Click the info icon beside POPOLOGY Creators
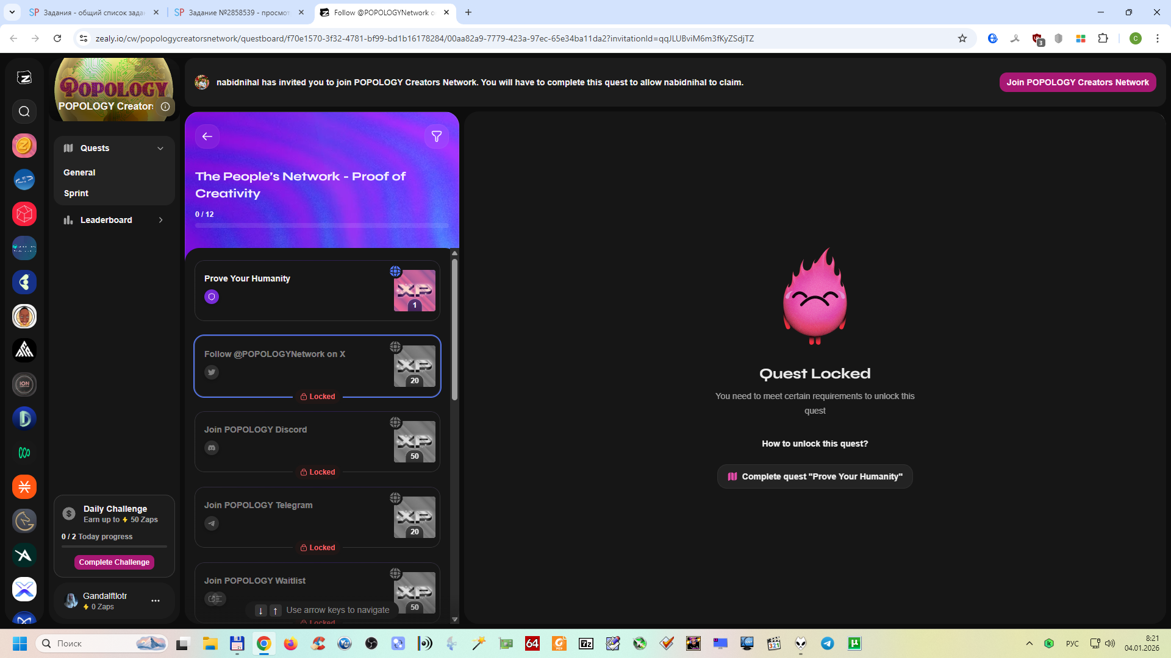 pos(165,106)
